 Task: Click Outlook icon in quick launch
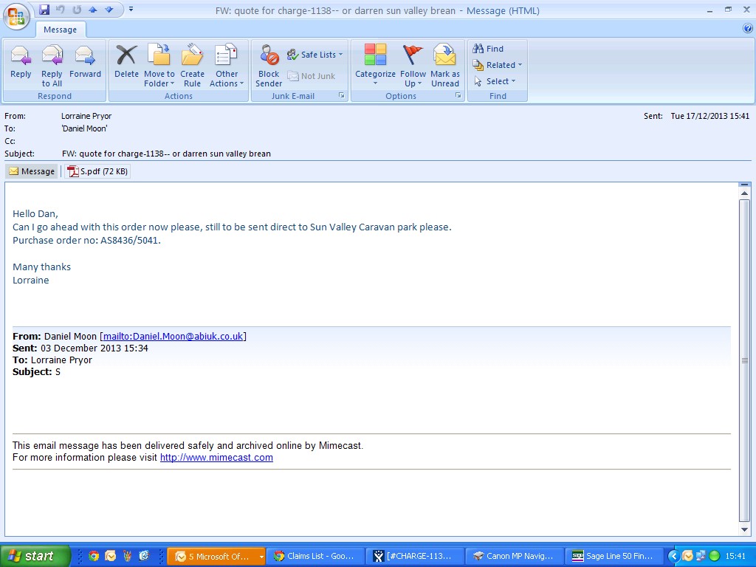111,556
